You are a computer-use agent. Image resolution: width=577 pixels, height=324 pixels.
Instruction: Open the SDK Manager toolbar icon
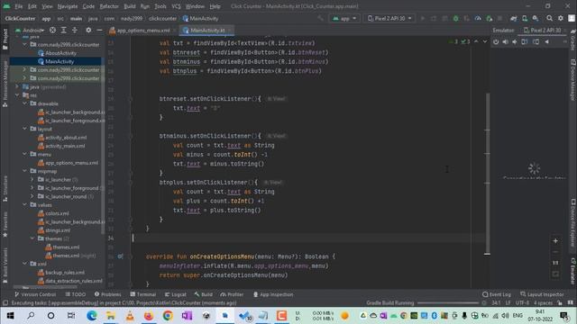pyautogui.click(x=536, y=18)
